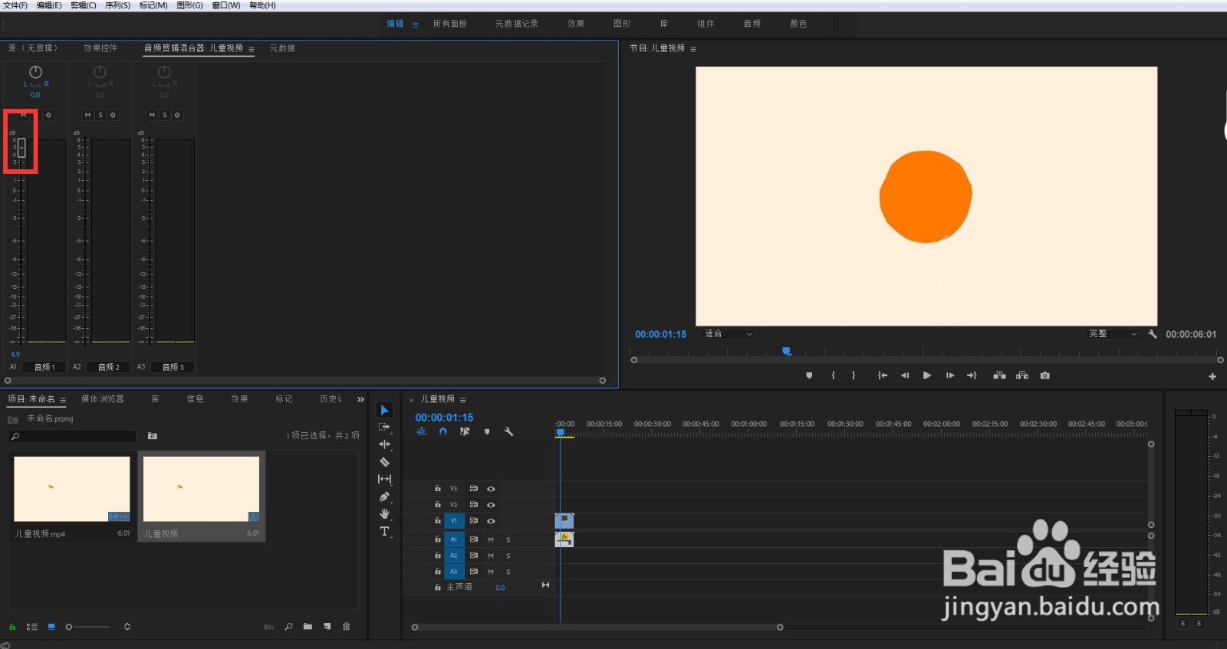Viewport: 1227px width, 649px height.
Task: Switch project panel to icon view
Action: (x=51, y=627)
